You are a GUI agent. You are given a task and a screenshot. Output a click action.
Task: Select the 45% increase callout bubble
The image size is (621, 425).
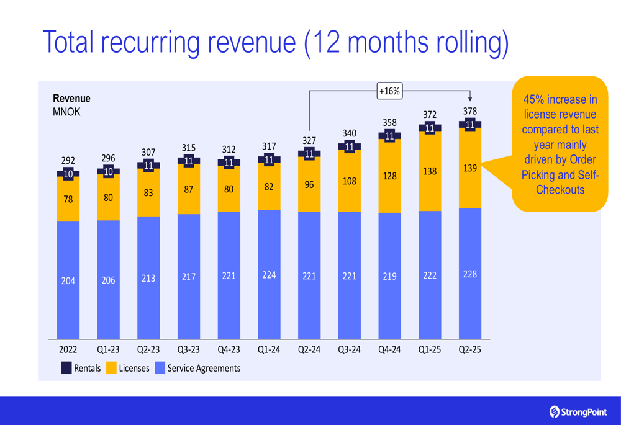pos(559,144)
